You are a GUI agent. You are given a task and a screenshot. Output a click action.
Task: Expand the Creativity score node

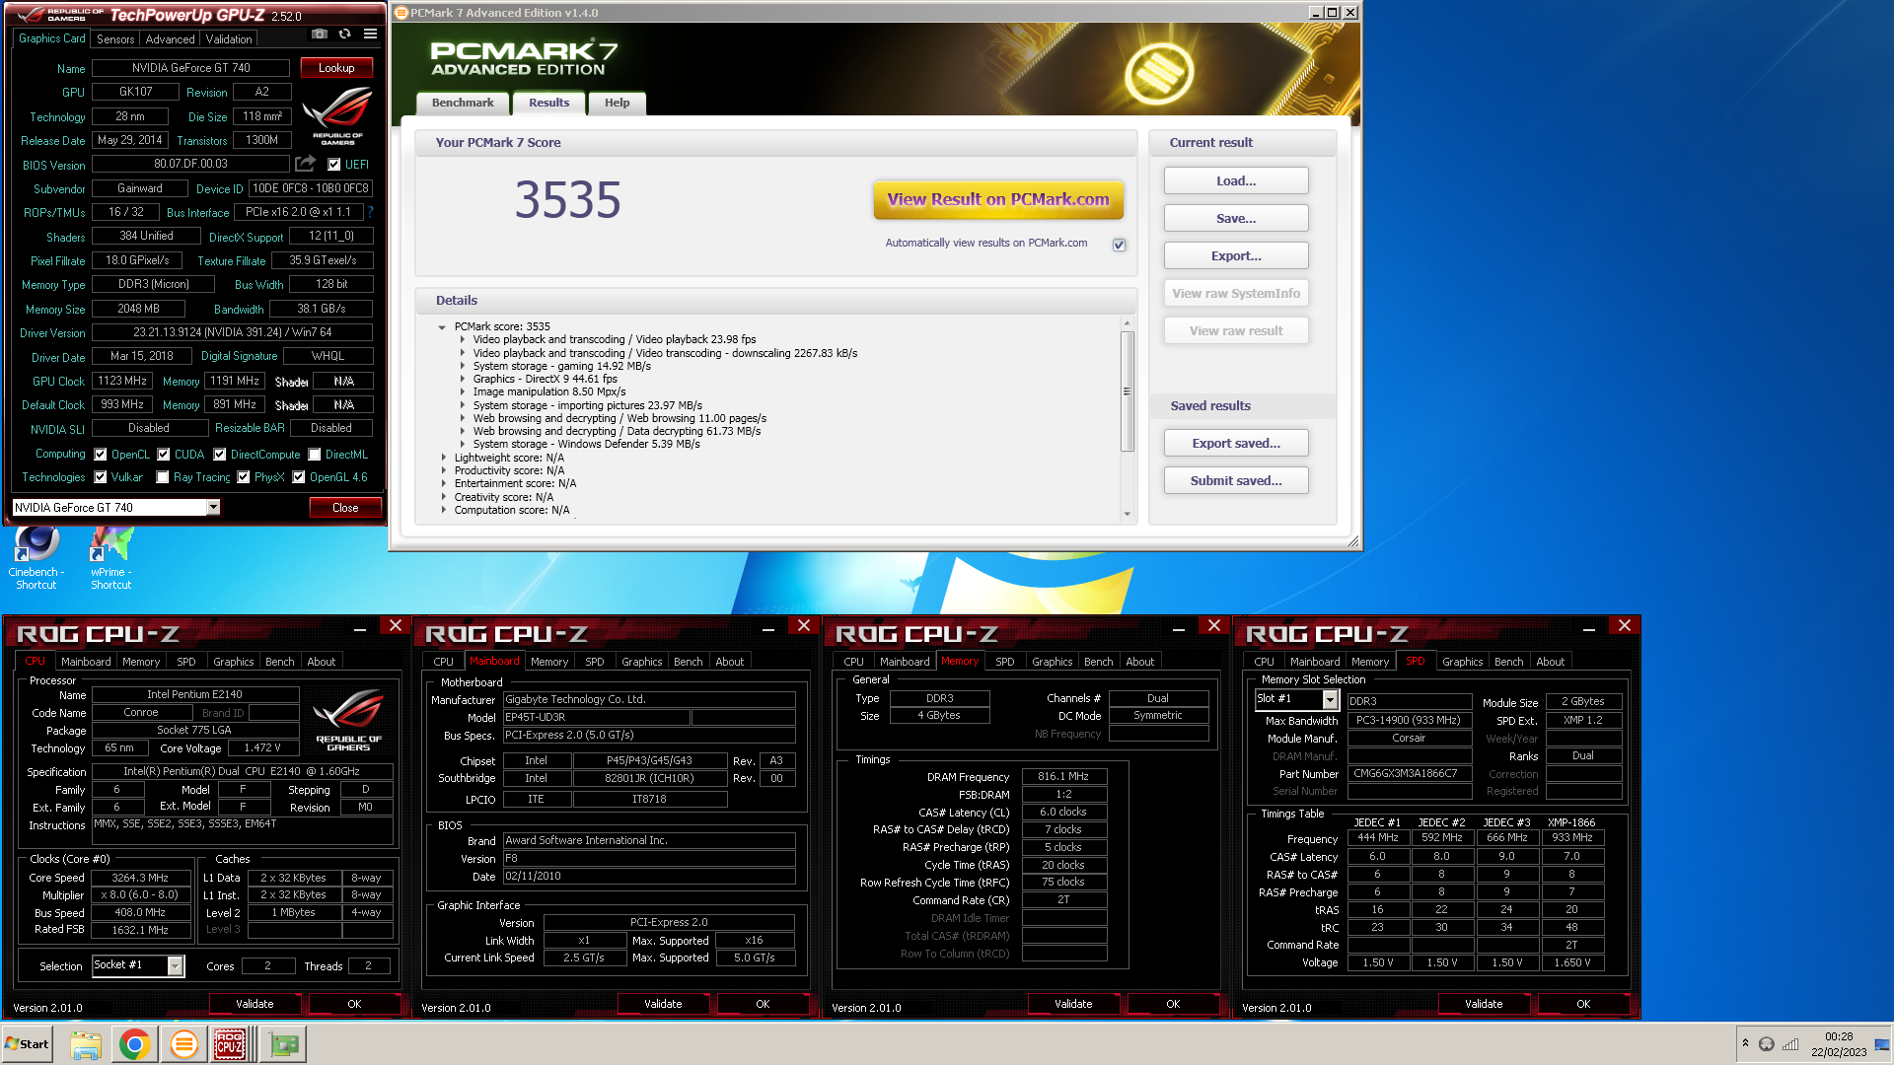tap(443, 497)
